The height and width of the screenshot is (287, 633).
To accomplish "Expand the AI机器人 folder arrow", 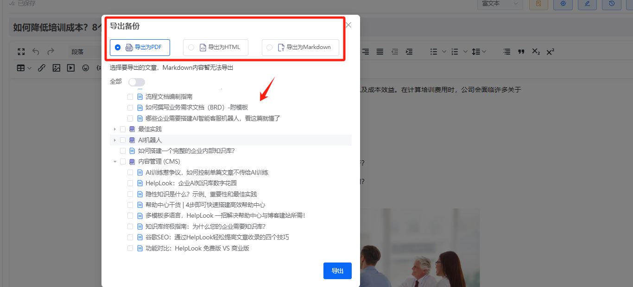I will [115, 140].
